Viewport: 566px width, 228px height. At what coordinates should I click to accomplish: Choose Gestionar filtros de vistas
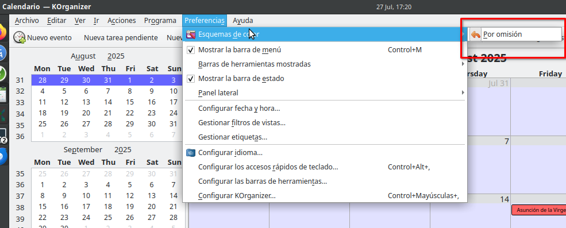tap(325, 123)
